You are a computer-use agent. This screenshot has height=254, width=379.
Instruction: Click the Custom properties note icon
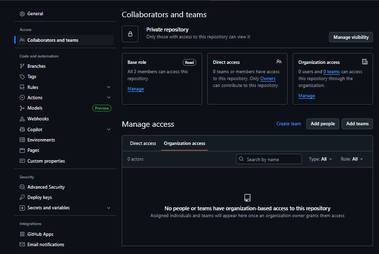[22, 161]
